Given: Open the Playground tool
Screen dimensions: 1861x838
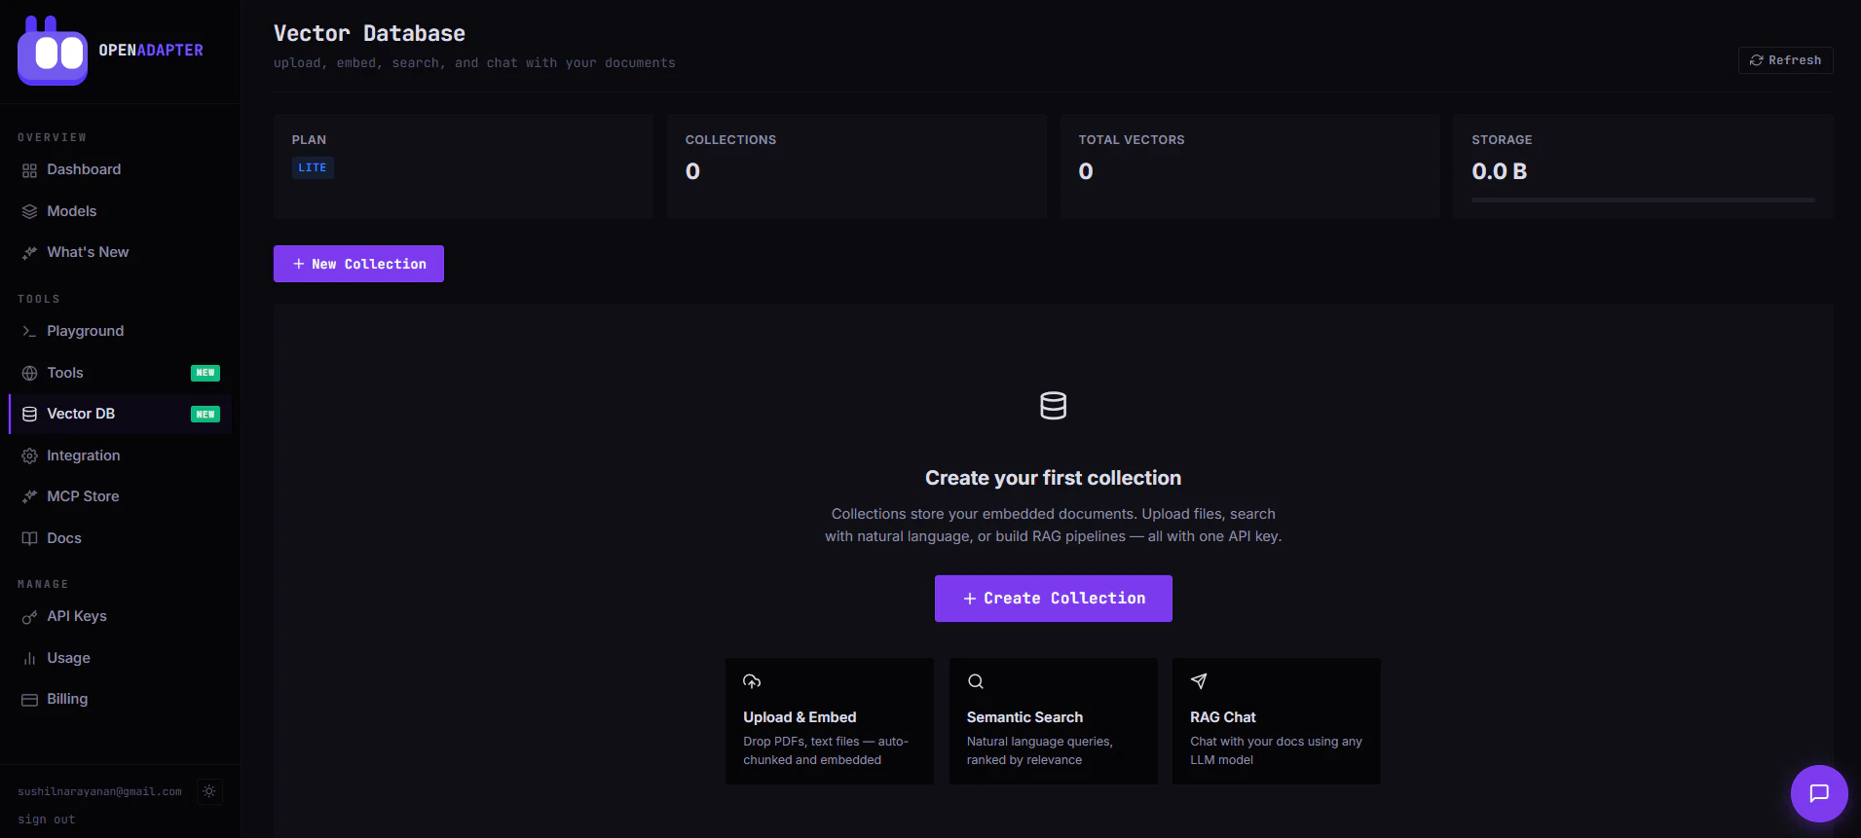Looking at the screenshot, I should [120, 331].
